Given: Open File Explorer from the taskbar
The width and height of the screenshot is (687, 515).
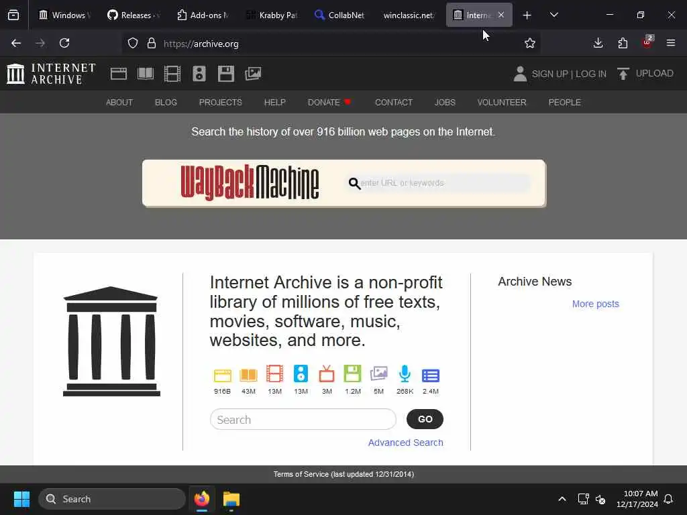Looking at the screenshot, I should click(231, 499).
